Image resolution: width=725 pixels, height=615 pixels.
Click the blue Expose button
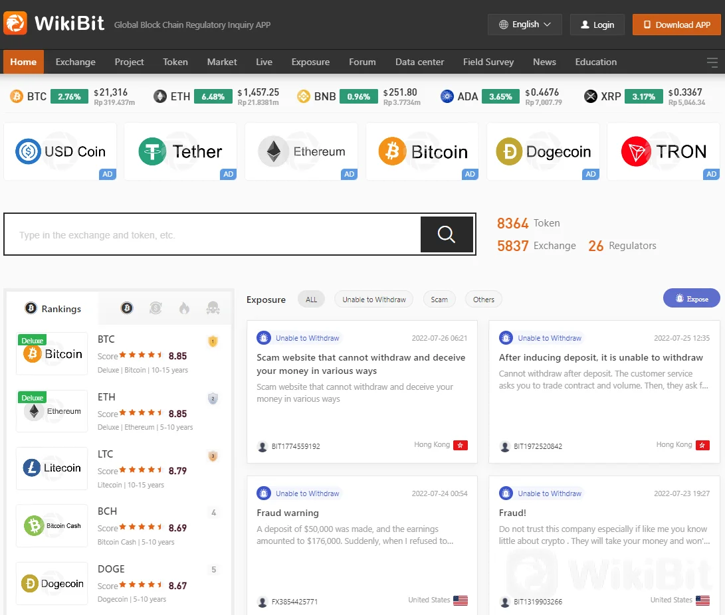tap(691, 298)
